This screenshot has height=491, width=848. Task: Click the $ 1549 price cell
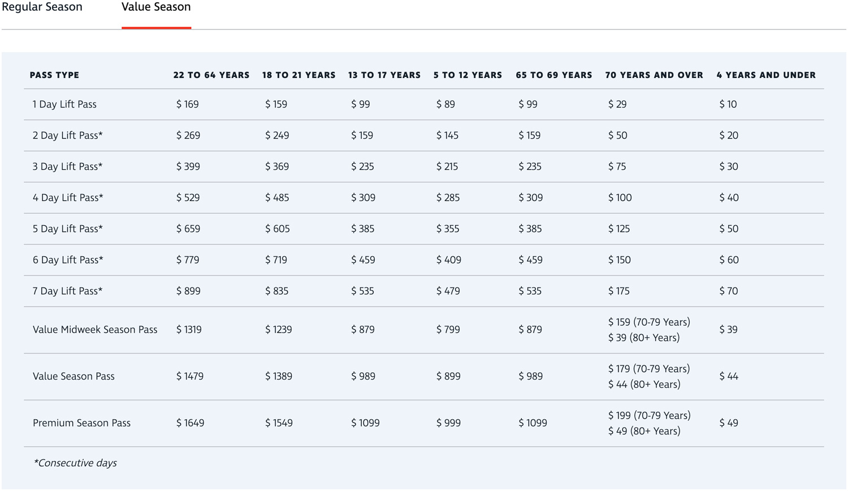point(279,423)
